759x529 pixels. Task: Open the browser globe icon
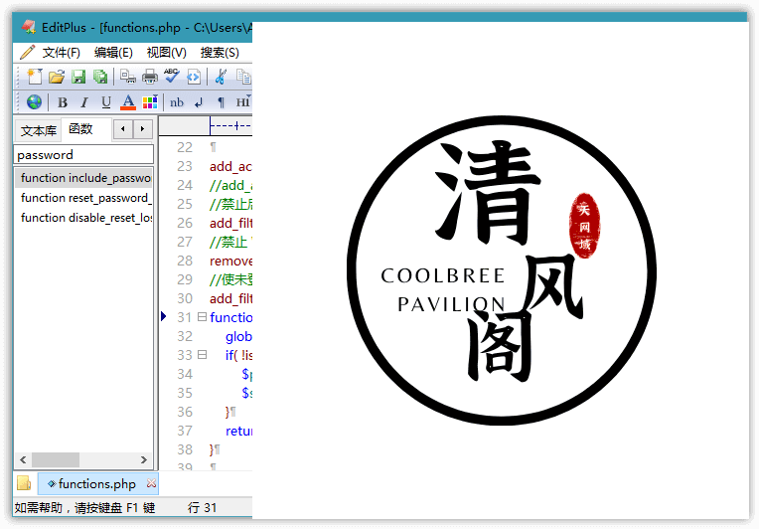(x=35, y=102)
